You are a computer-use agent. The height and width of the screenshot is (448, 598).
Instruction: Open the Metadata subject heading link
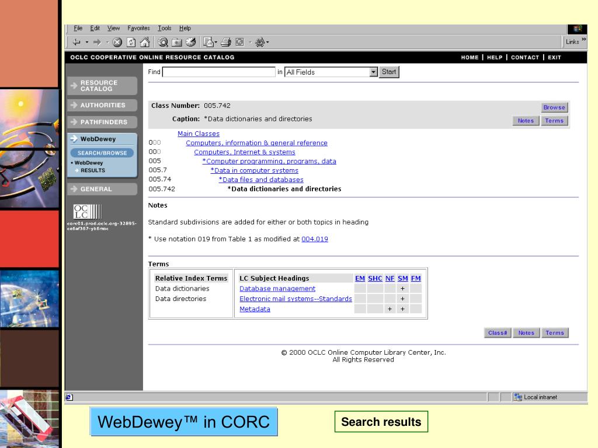click(x=255, y=309)
